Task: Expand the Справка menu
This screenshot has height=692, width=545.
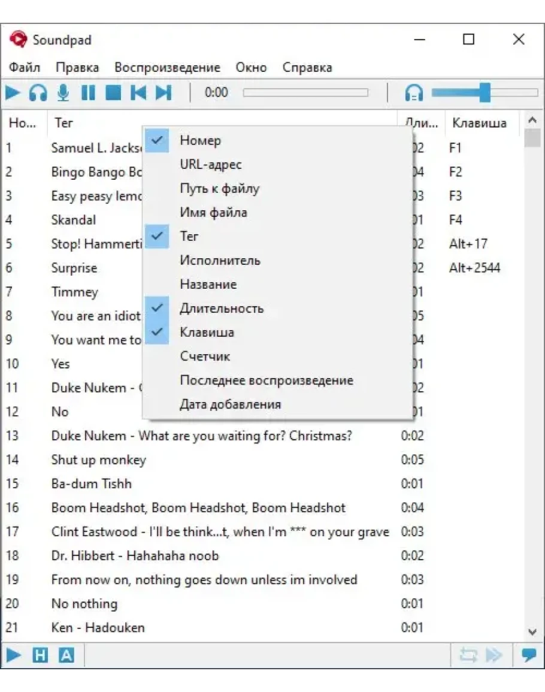Action: point(307,68)
